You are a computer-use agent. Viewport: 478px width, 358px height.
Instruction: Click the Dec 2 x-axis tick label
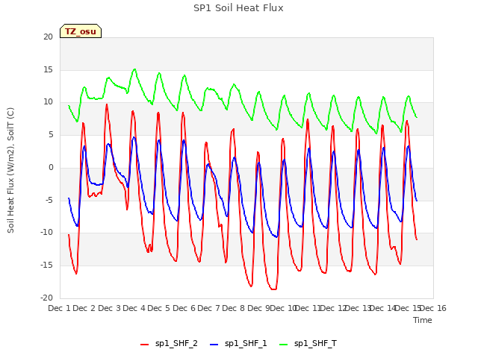[x=84, y=308]
